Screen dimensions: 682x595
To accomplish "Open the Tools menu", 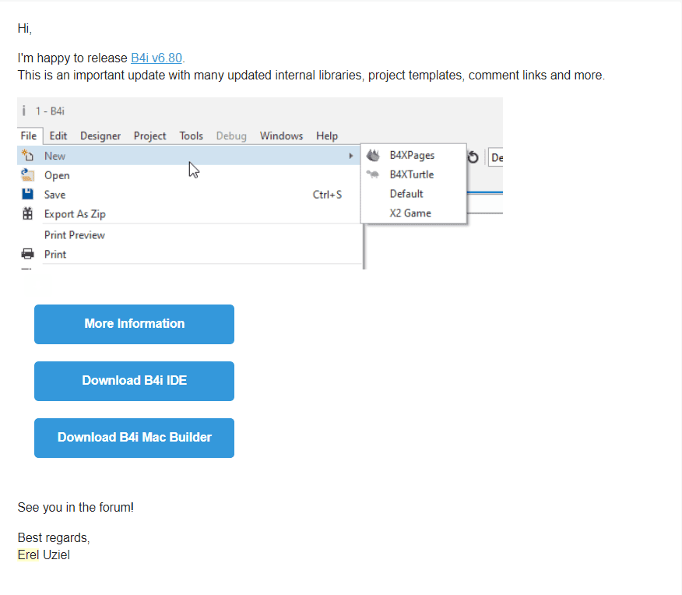I will (x=192, y=136).
